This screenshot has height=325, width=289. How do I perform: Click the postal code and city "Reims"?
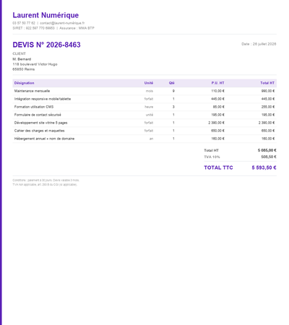(24, 69)
